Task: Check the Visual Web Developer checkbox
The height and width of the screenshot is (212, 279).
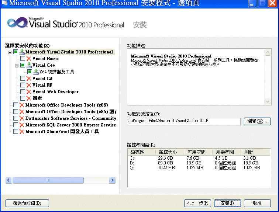Action: (x=23, y=92)
